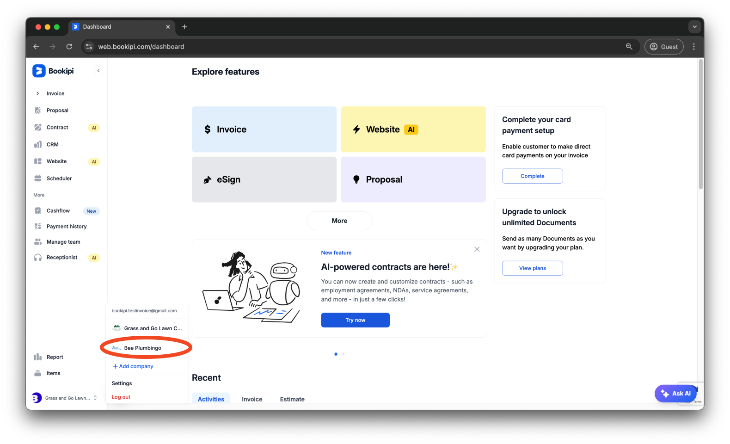Open Settings from account menu
The height and width of the screenshot is (444, 730).
(x=122, y=383)
